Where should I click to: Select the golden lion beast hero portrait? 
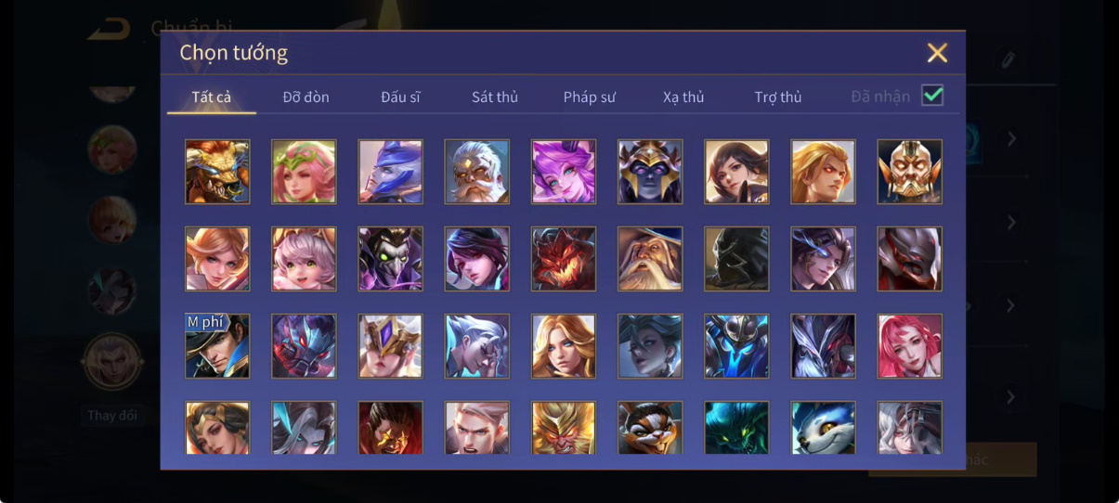pos(217,172)
